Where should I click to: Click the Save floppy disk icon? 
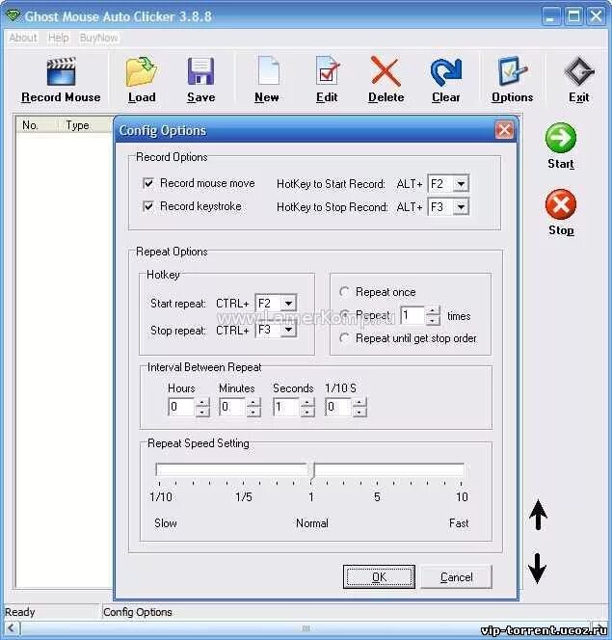point(200,71)
